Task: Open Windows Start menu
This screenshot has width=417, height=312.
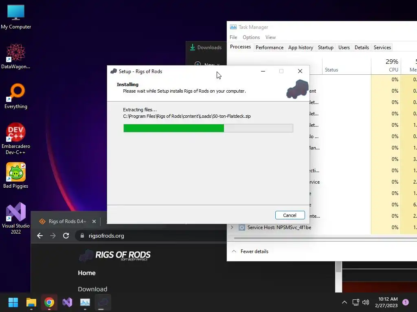Action: 13,302
